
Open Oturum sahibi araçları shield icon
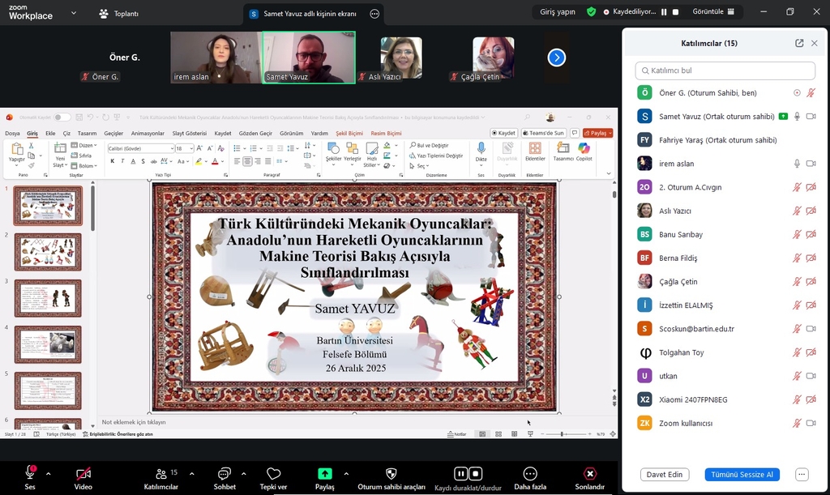point(391,474)
